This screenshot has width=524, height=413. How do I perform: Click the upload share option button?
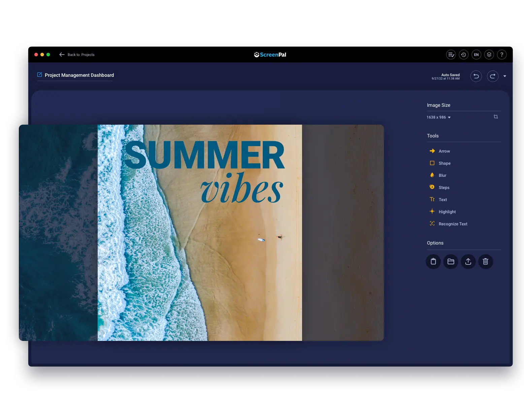[x=468, y=261]
